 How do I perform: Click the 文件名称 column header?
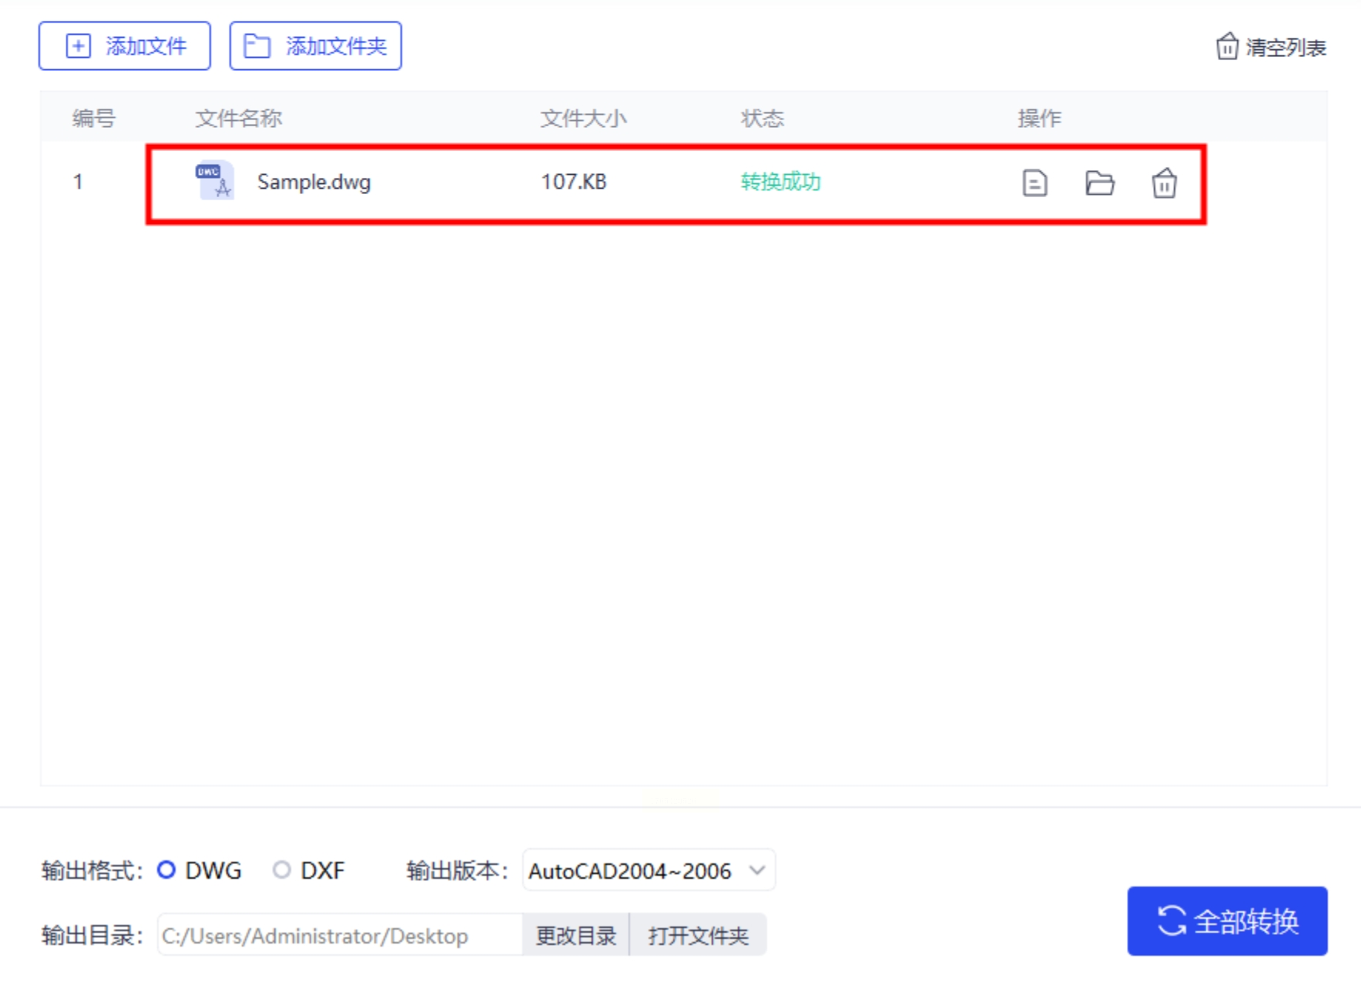pos(239,118)
